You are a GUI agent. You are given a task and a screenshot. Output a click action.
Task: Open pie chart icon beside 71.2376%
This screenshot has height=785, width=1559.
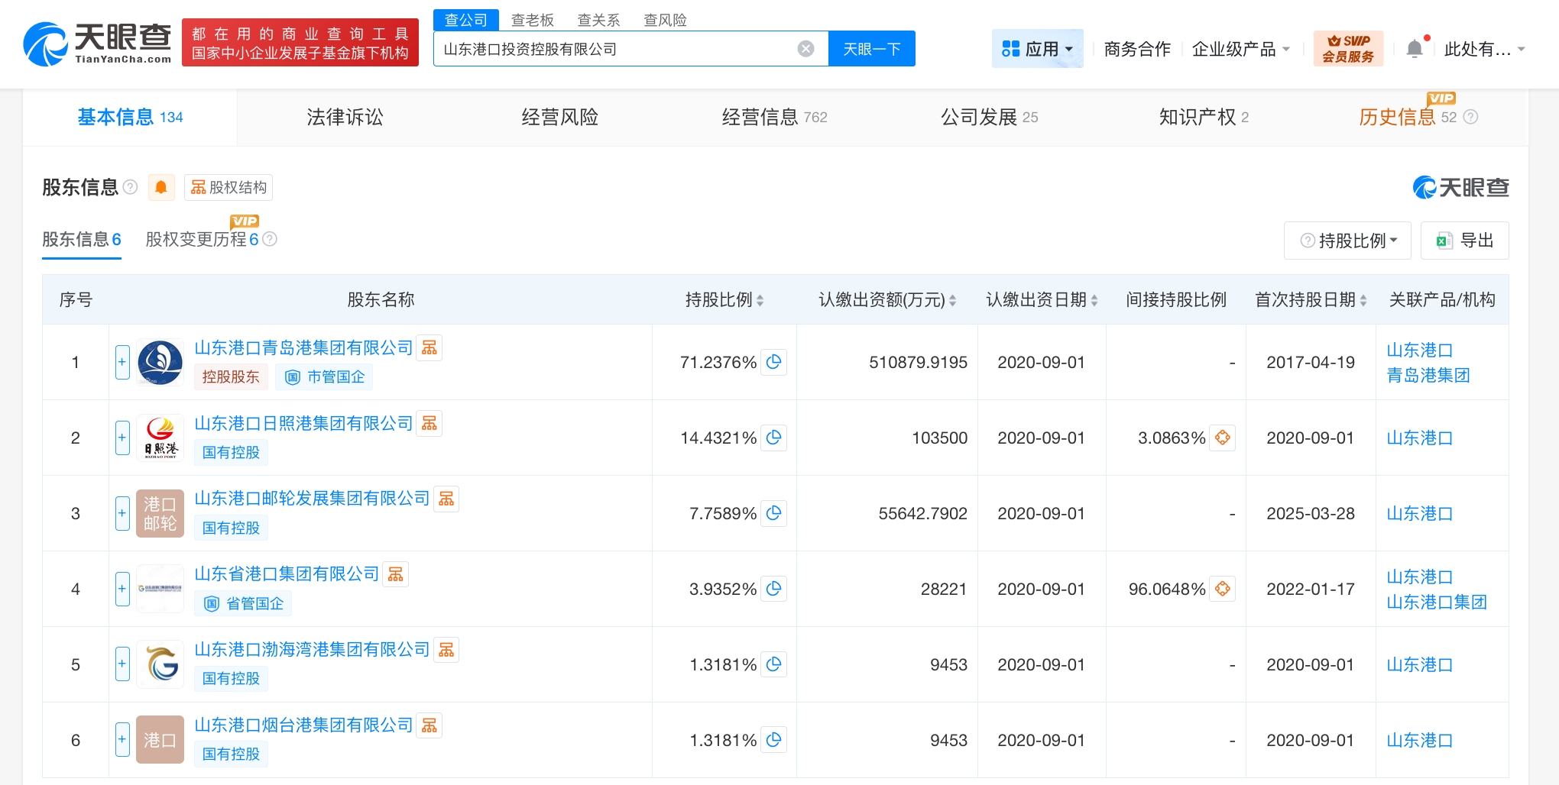click(774, 362)
